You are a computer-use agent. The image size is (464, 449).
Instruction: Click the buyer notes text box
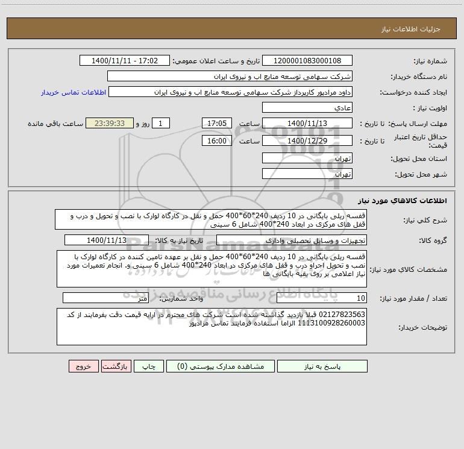212,327
